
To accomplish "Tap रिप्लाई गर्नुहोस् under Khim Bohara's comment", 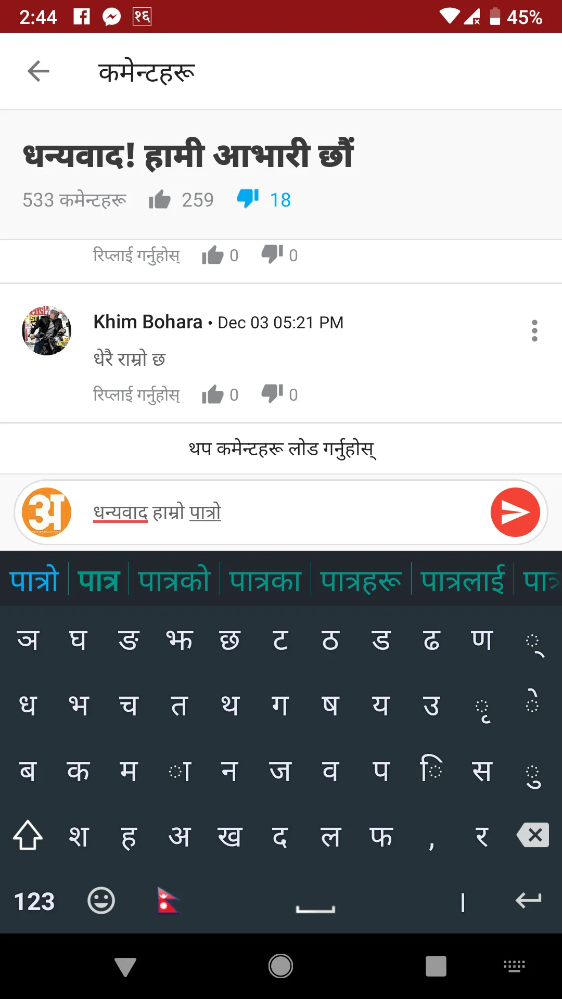I will [136, 395].
